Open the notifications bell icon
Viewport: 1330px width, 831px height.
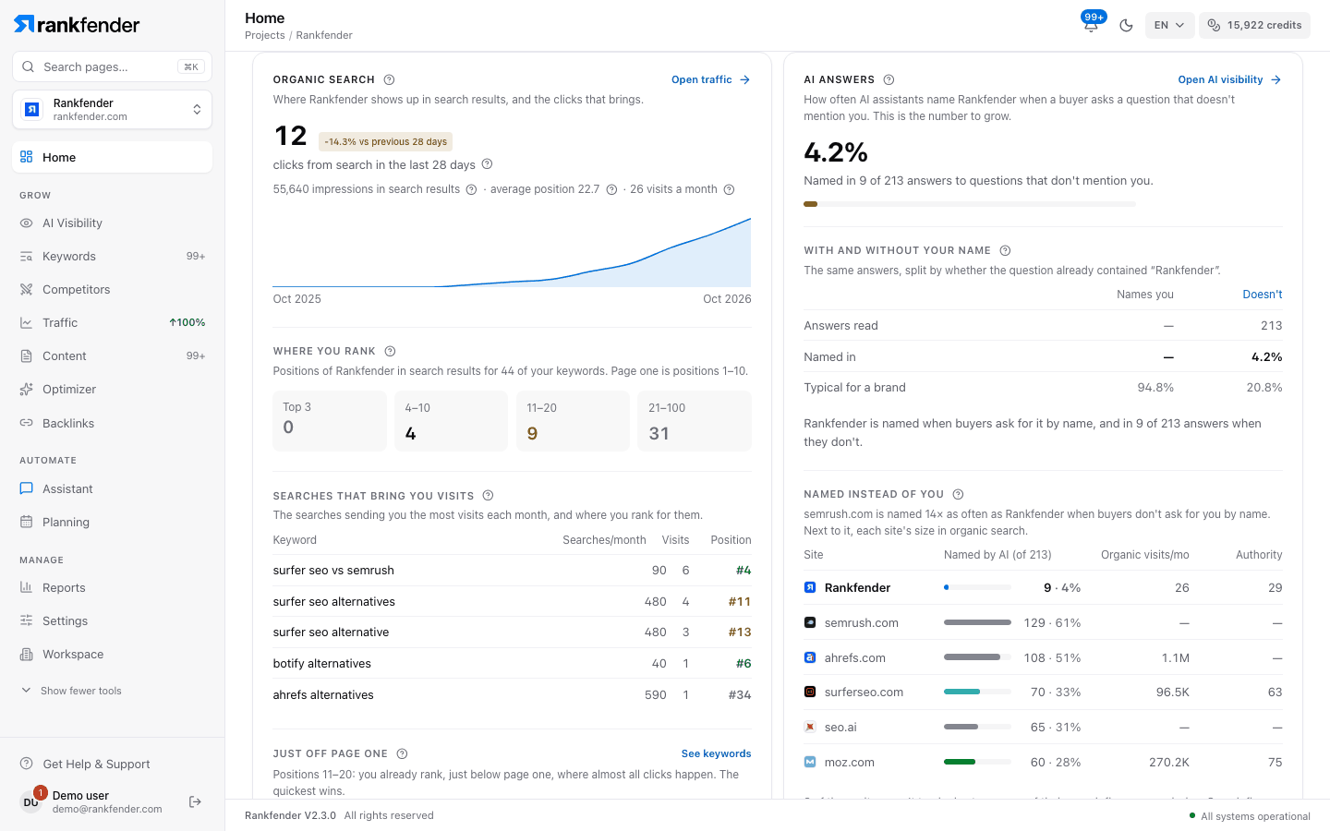tap(1091, 25)
